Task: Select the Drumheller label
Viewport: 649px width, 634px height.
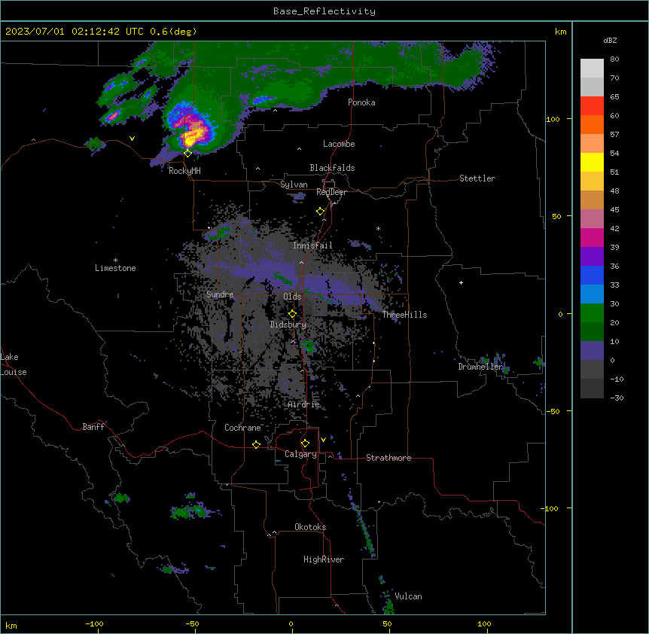Action: click(x=480, y=367)
